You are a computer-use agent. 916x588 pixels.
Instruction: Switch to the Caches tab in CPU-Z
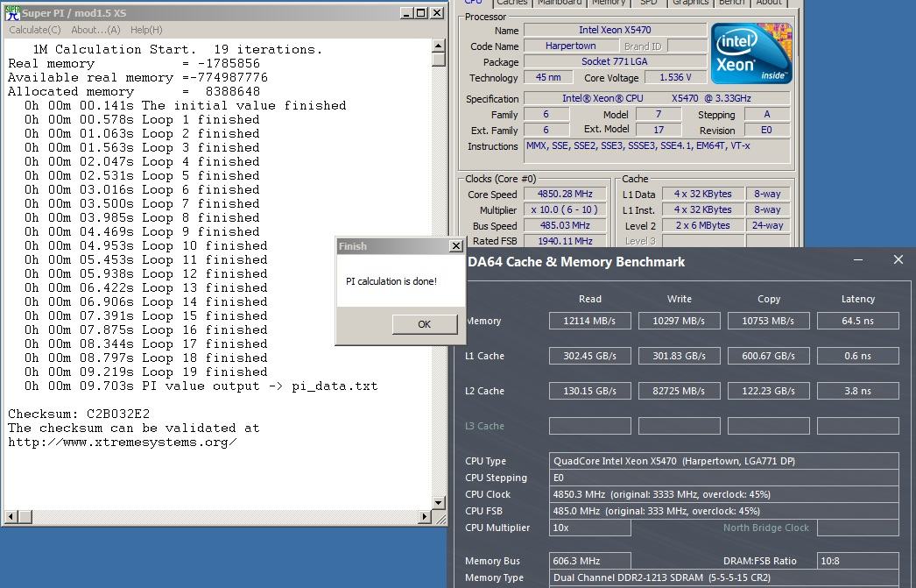[x=512, y=3]
